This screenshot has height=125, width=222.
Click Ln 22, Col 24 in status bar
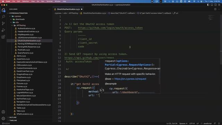pyautogui.click(x=172, y=124)
